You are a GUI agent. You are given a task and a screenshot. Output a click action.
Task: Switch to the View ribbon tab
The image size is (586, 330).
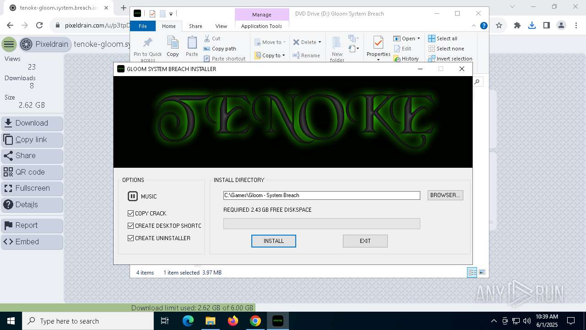221,26
